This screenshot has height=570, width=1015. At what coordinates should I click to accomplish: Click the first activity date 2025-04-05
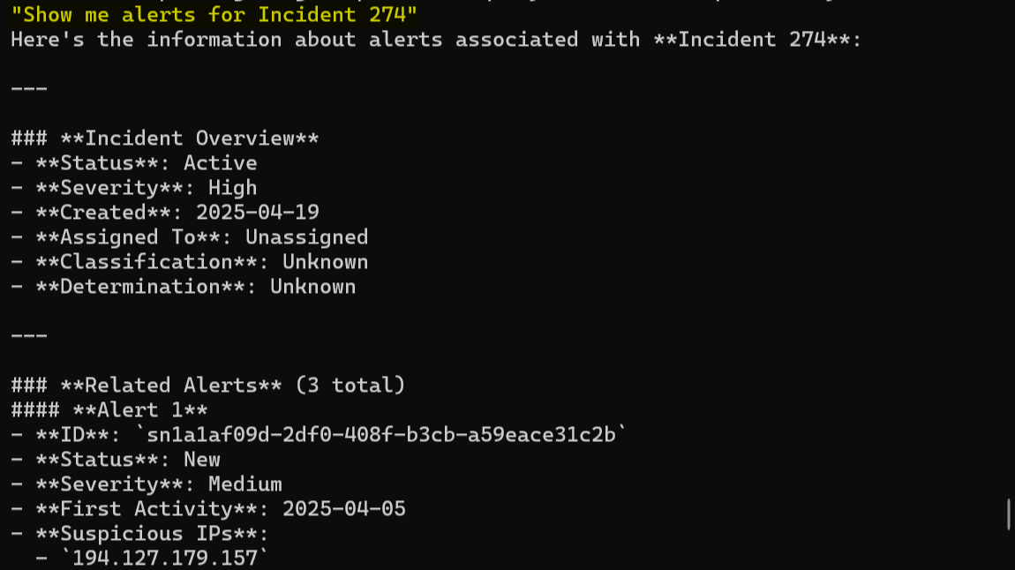[x=343, y=509]
